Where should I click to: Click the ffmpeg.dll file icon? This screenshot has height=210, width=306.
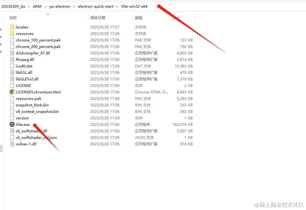(x=12, y=59)
